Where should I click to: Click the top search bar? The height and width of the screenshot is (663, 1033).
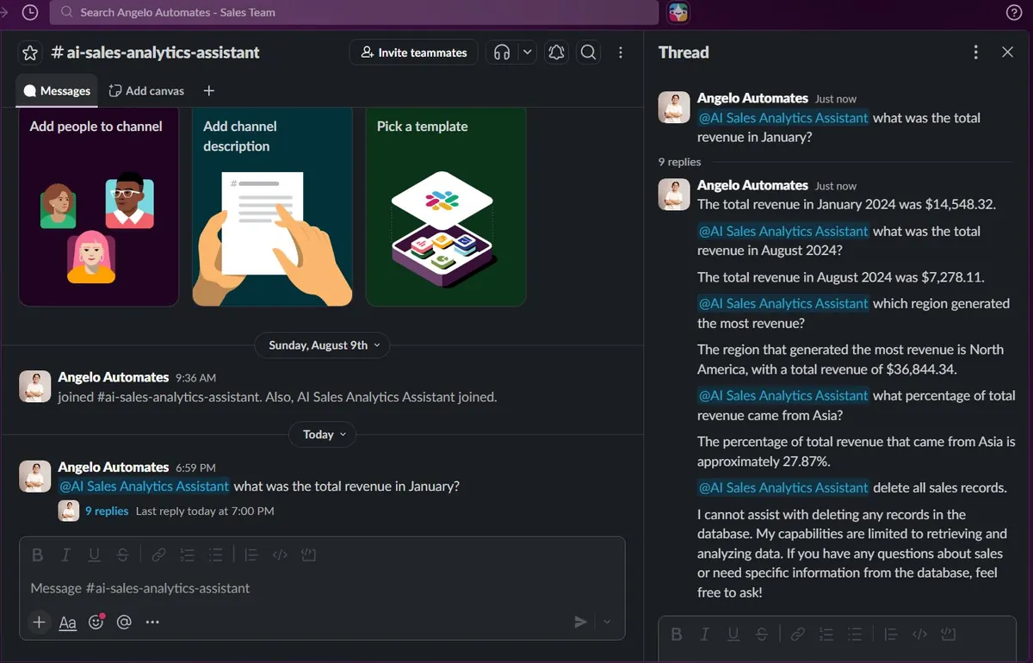(x=354, y=12)
